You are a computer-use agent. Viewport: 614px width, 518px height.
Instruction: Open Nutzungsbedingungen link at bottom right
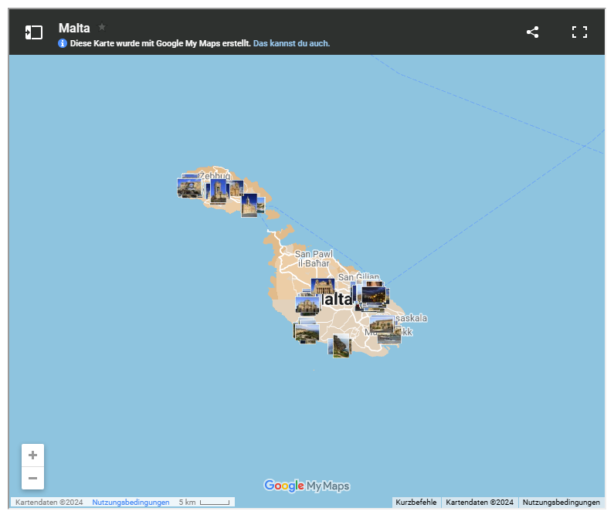561,502
